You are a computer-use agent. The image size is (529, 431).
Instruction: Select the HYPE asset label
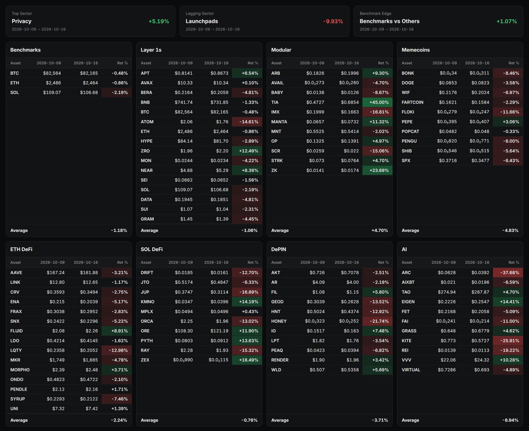point(147,141)
